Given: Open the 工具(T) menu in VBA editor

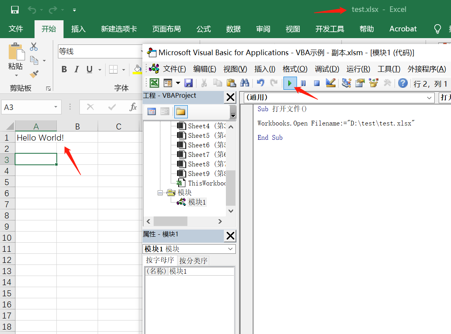Looking at the screenshot, I should tap(389, 69).
